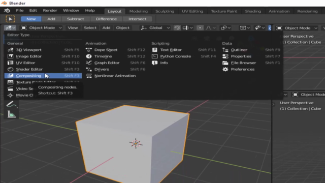Choose Movie Clip Editor icon
This screenshot has width=325, height=183.
tap(10, 95)
